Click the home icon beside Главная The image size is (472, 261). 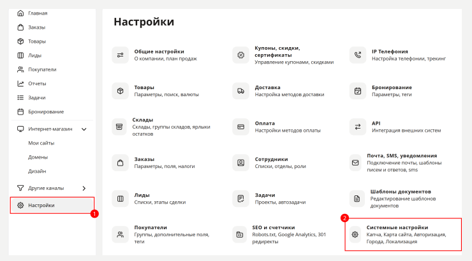[20, 13]
